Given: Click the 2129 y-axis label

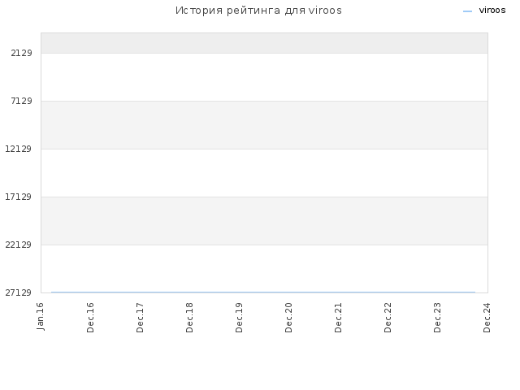Looking at the screenshot, I should pyautogui.click(x=21, y=53).
